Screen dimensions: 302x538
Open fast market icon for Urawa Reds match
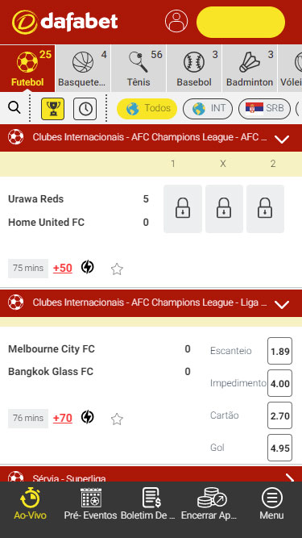coord(87,267)
